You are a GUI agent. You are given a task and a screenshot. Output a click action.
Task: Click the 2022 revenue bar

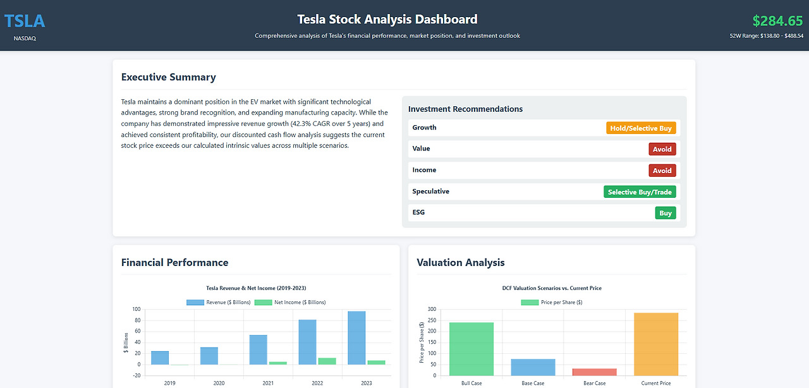click(307, 342)
